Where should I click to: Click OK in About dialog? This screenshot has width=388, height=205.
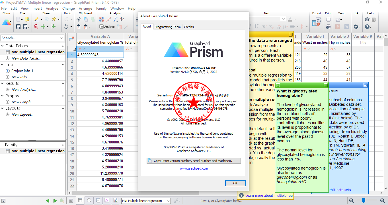pos(235,183)
